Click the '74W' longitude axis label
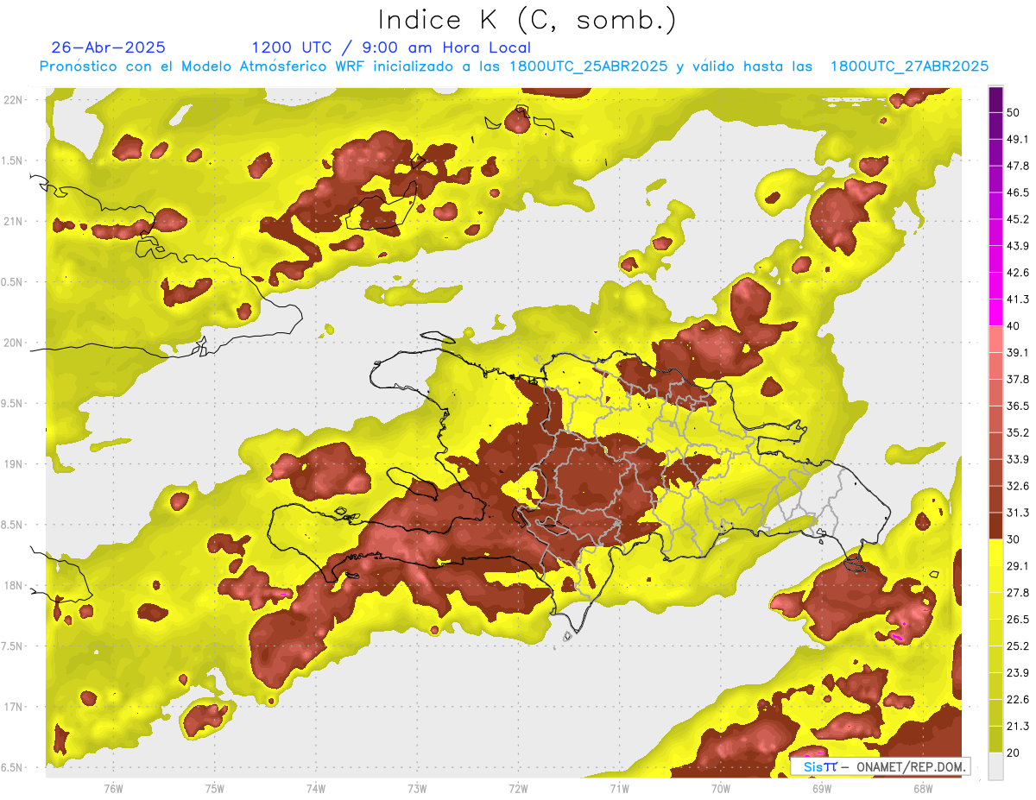Viewport: 1036px width, 800px height. (x=315, y=789)
